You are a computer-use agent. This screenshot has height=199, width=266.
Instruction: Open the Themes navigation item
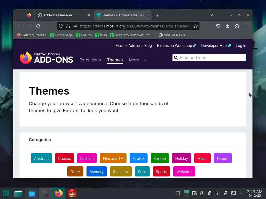[x=115, y=60]
